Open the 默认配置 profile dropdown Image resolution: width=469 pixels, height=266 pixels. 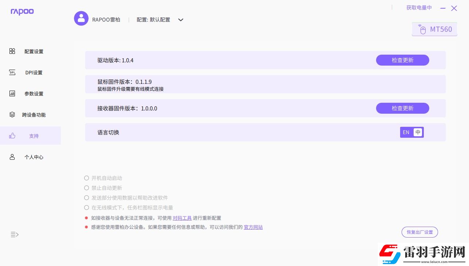pos(181,20)
